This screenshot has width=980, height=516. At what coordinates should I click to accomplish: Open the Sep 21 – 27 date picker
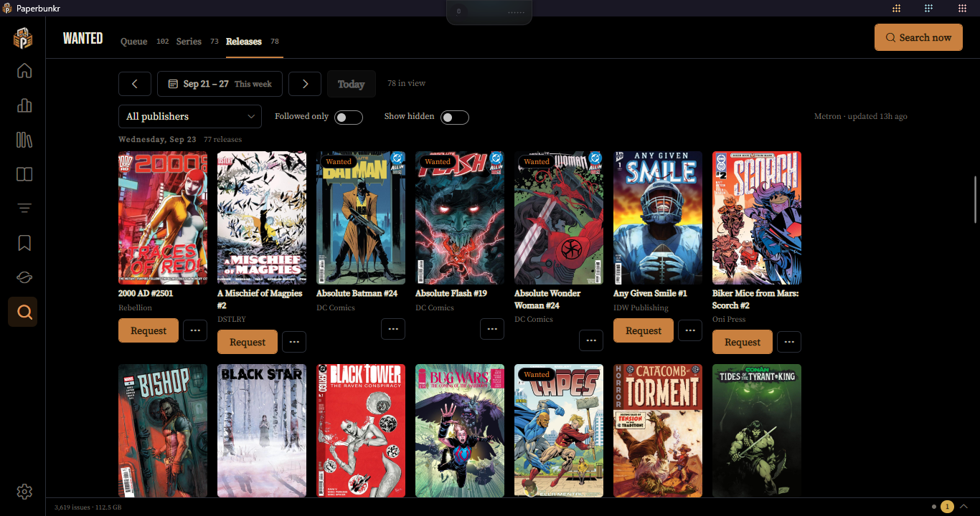click(x=220, y=84)
